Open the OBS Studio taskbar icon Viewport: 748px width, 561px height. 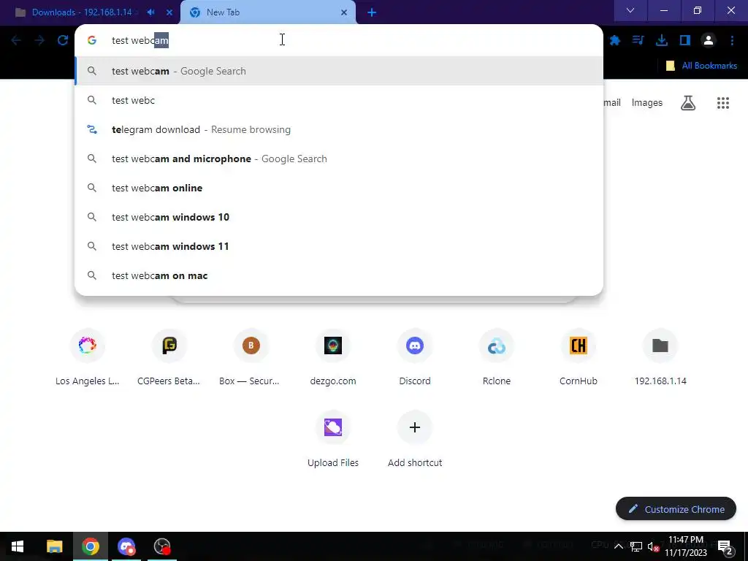(x=162, y=546)
